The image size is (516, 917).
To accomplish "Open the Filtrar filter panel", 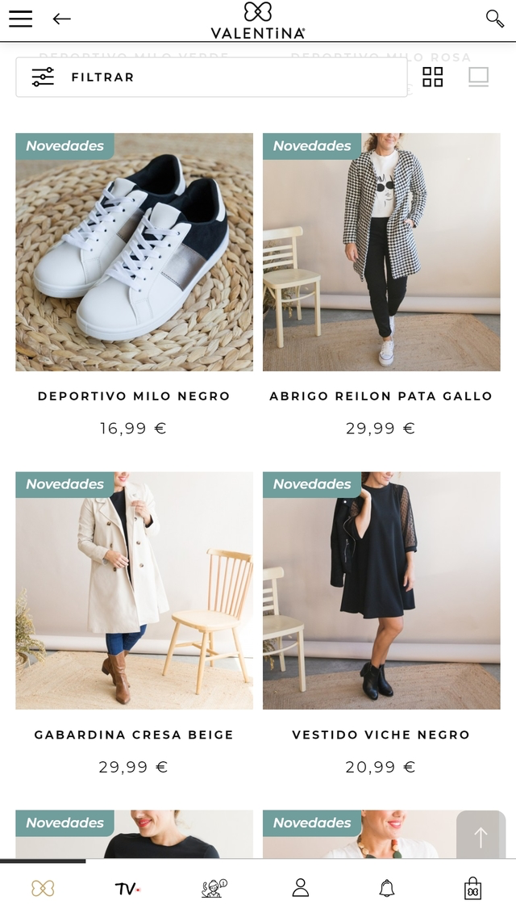I will 211,77.
